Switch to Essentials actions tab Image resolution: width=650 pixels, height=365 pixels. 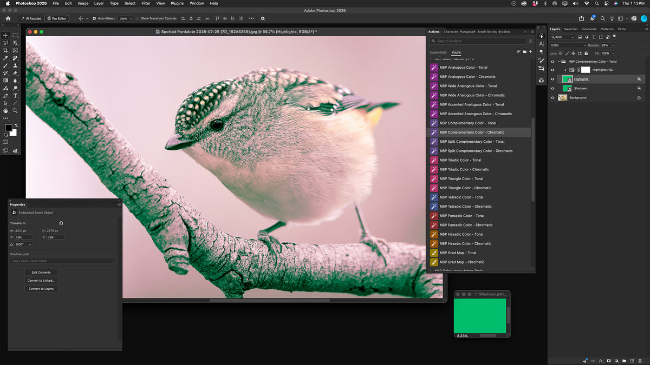438,52
